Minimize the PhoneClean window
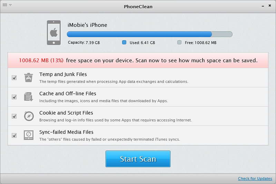The width and height of the screenshot is (276, 184). click(x=263, y=6)
